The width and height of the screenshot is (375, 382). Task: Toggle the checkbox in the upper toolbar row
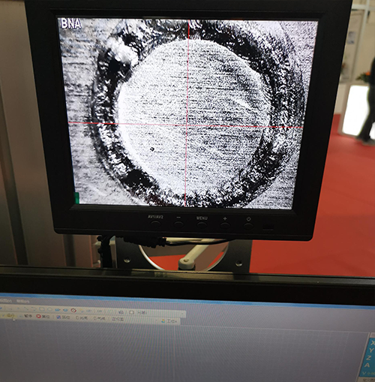coord(131,312)
